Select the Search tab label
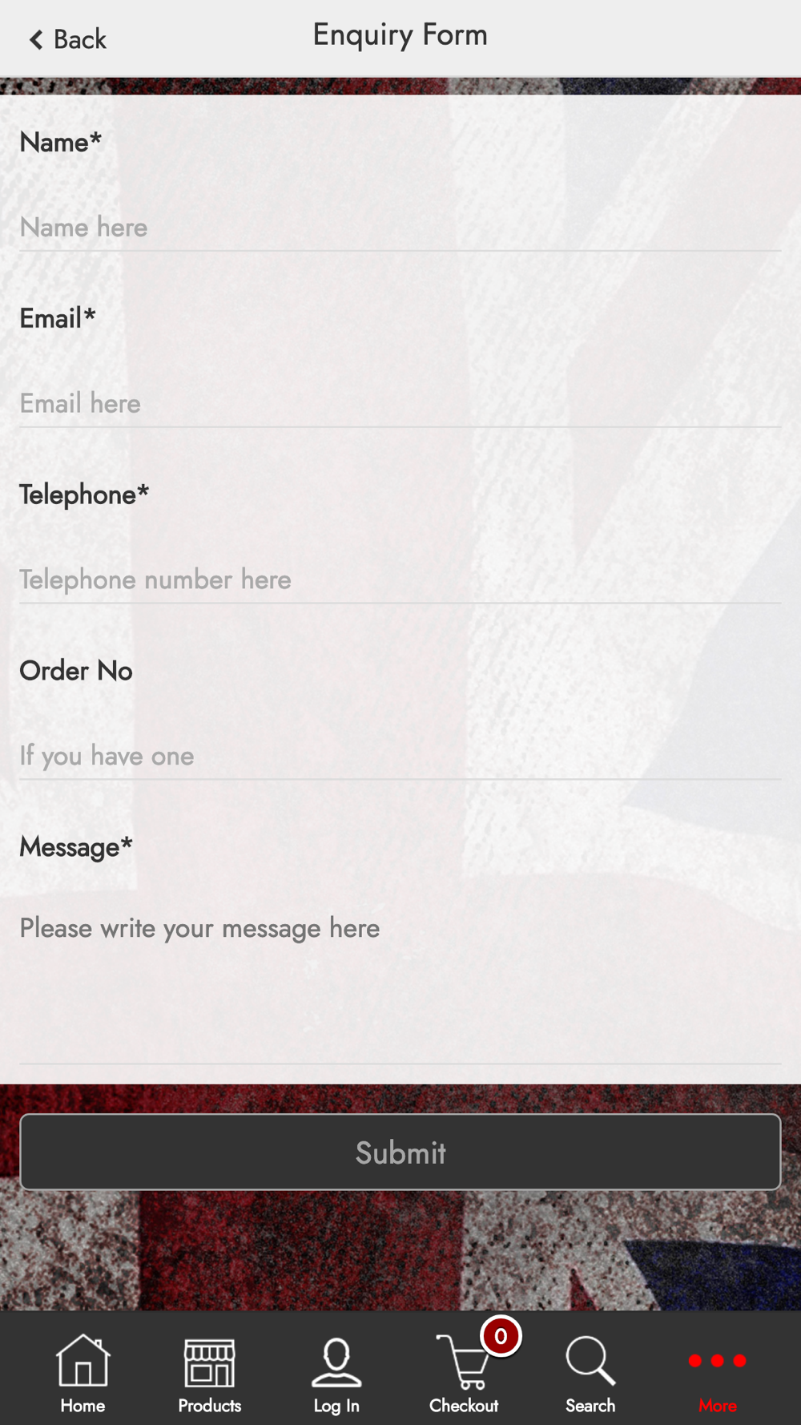Image resolution: width=801 pixels, height=1425 pixels. (590, 1406)
